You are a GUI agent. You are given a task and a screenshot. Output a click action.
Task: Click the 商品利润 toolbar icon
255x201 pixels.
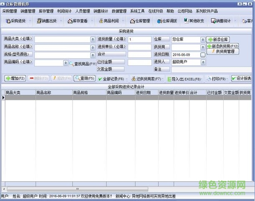pos(109,21)
